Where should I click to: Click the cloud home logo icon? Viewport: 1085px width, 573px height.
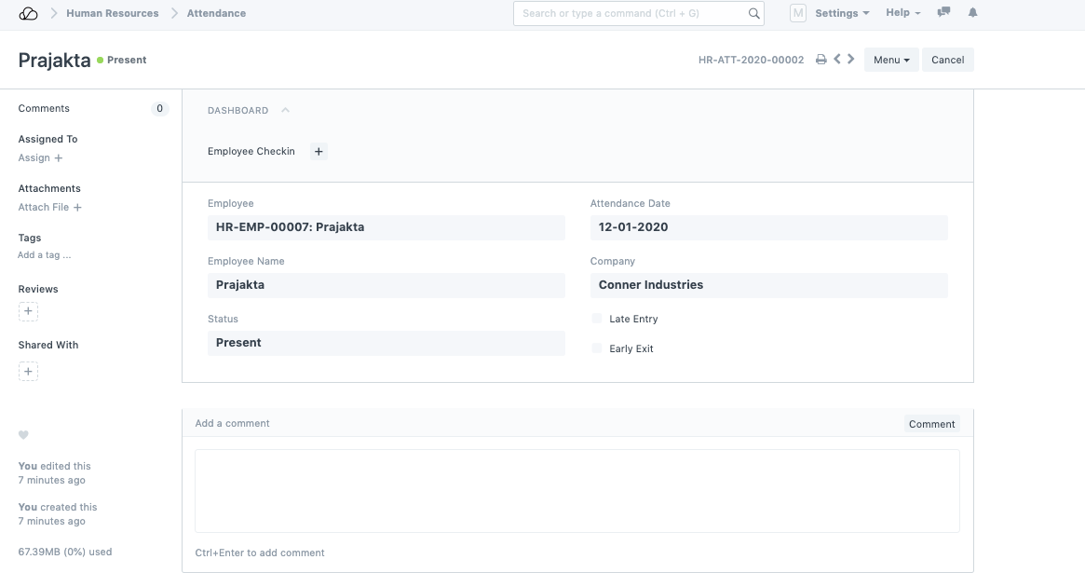(x=28, y=14)
